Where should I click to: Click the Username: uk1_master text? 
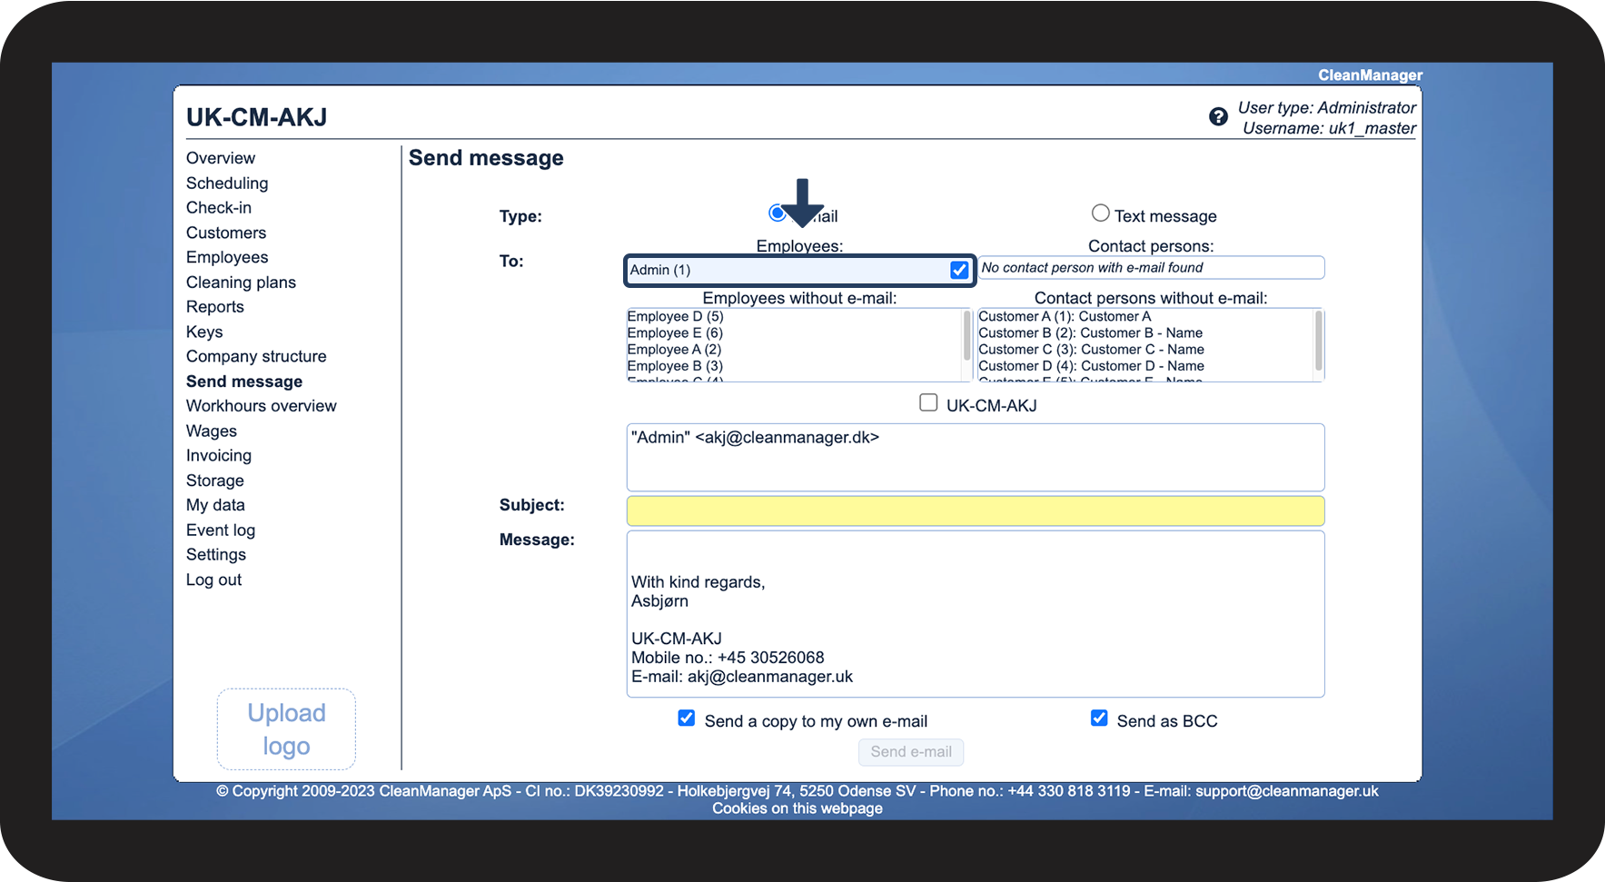point(1329,128)
